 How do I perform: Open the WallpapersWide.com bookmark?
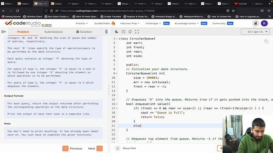click(x=192, y=17)
